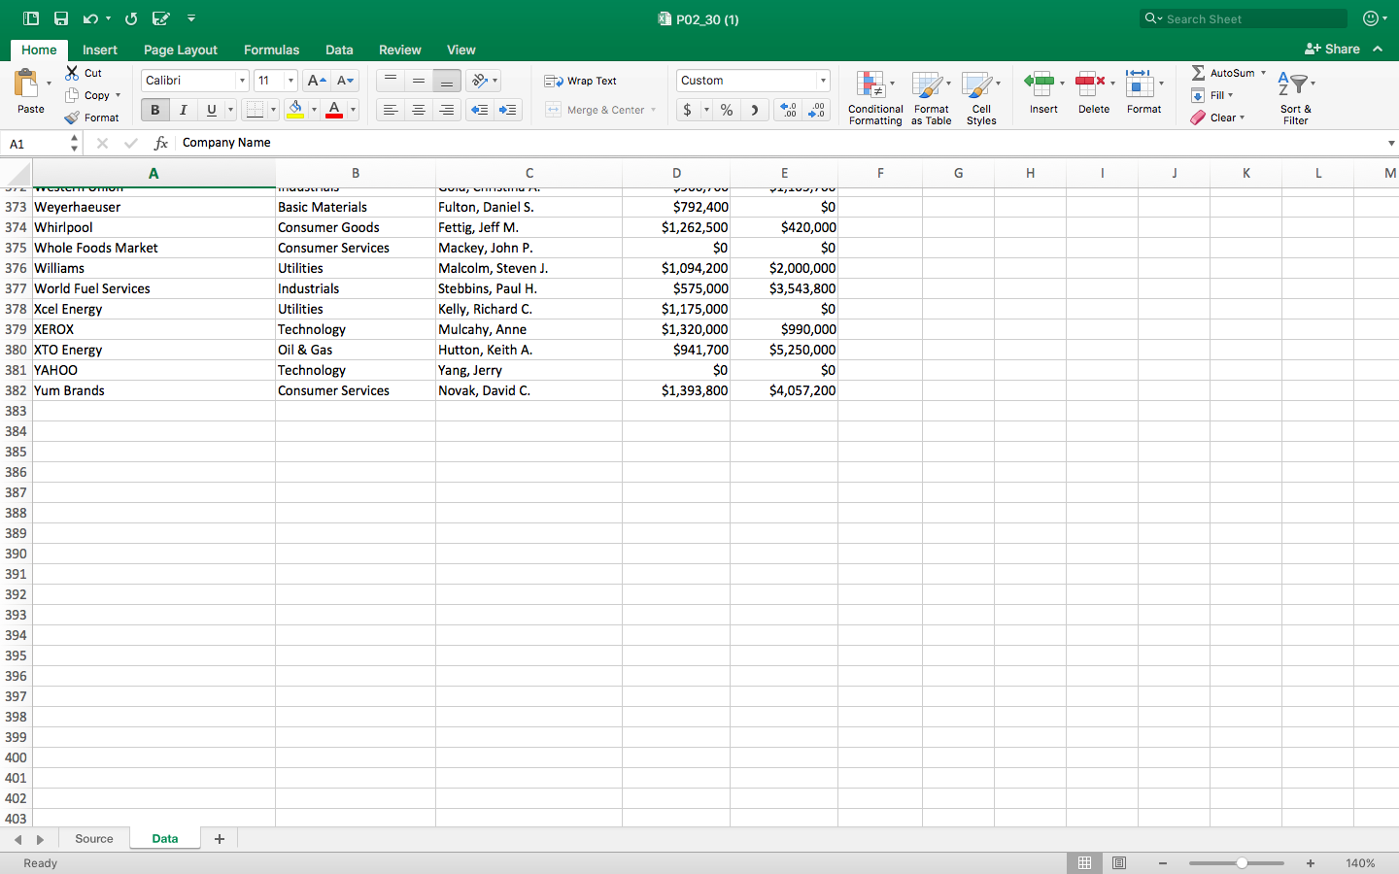
Task: Open the font name Calibri dropdown
Action: point(242,81)
